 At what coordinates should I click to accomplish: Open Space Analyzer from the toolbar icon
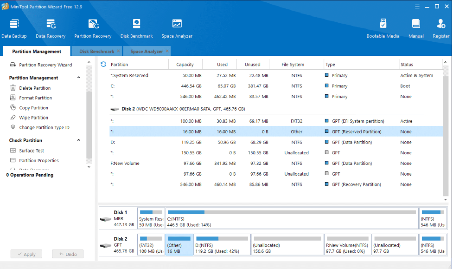point(177,28)
